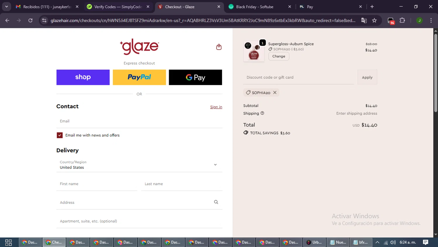438x247 pixels.
Task: Click the browser back arrow
Action: [7, 20]
